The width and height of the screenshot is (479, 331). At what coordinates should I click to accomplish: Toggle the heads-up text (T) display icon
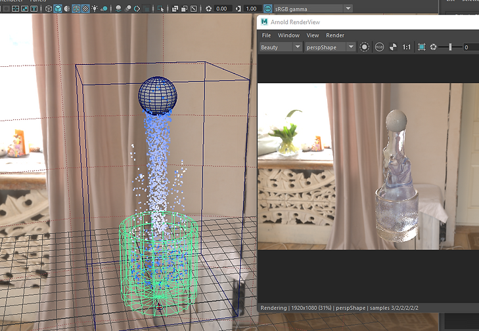pyautogui.click(x=34, y=9)
